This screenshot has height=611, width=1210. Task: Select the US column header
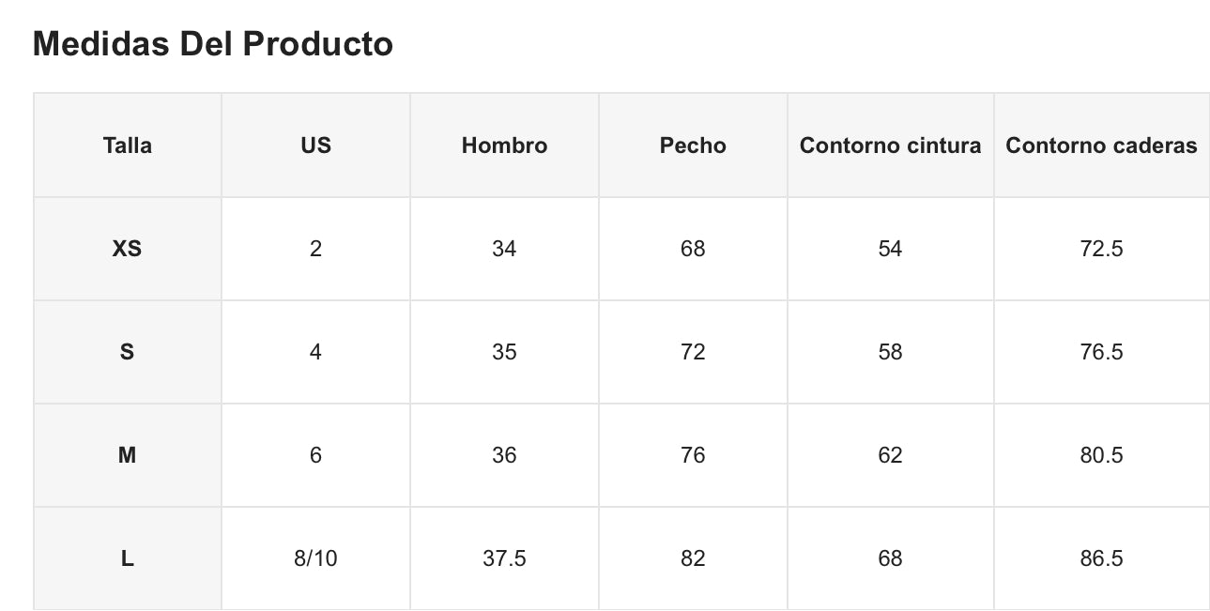(x=315, y=145)
